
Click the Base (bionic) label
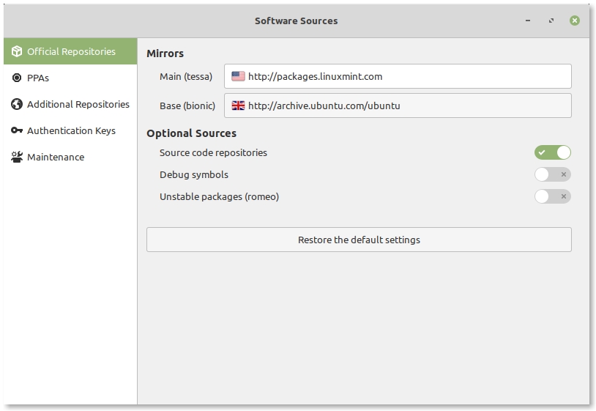[x=187, y=105]
